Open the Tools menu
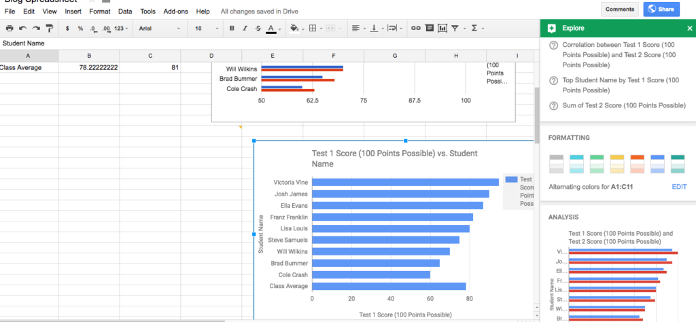 point(147,12)
